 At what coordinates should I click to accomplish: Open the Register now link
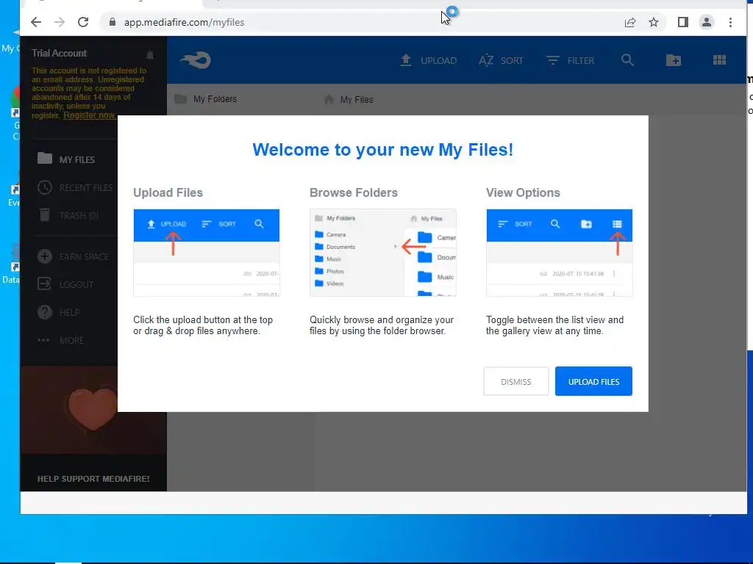tap(89, 115)
